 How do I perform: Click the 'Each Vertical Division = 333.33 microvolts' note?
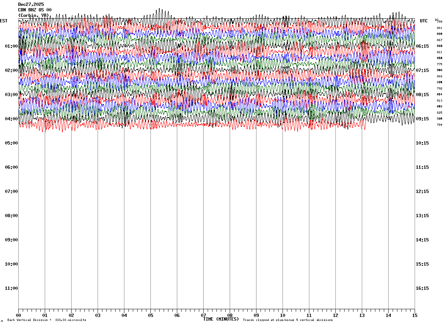(x=47, y=320)
